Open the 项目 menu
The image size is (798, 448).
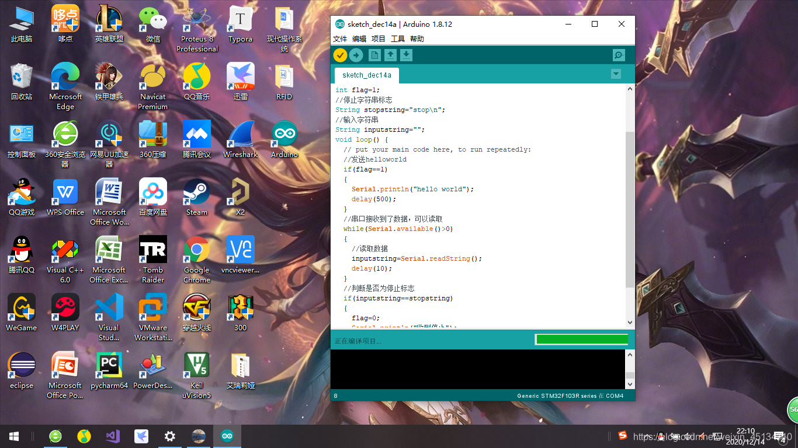379,39
